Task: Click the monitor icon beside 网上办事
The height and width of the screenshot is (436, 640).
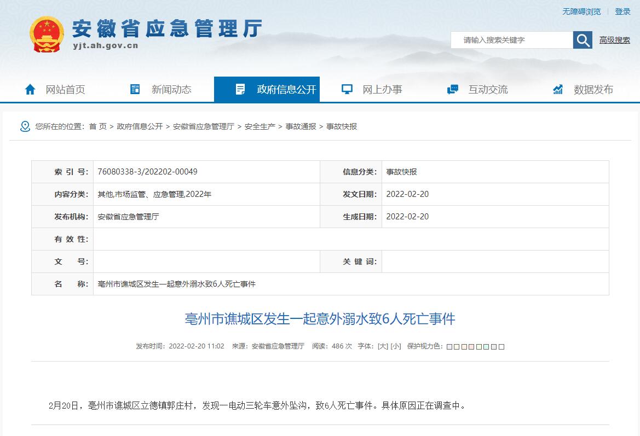Action: (346, 89)
